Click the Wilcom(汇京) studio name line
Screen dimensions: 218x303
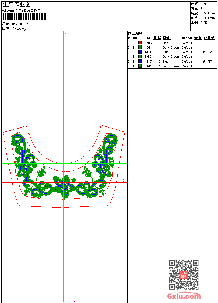[x=21, y=11]
